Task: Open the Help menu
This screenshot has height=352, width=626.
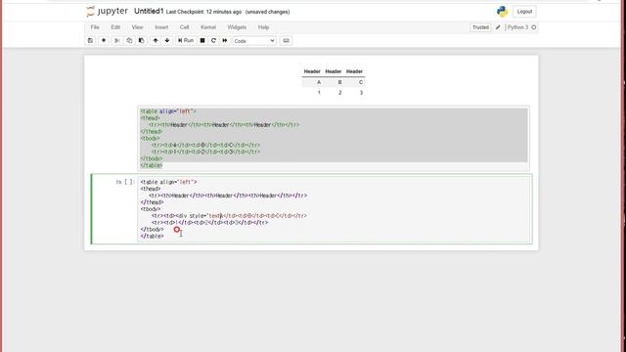Action: pyautogui.click(x=263, y=27)
